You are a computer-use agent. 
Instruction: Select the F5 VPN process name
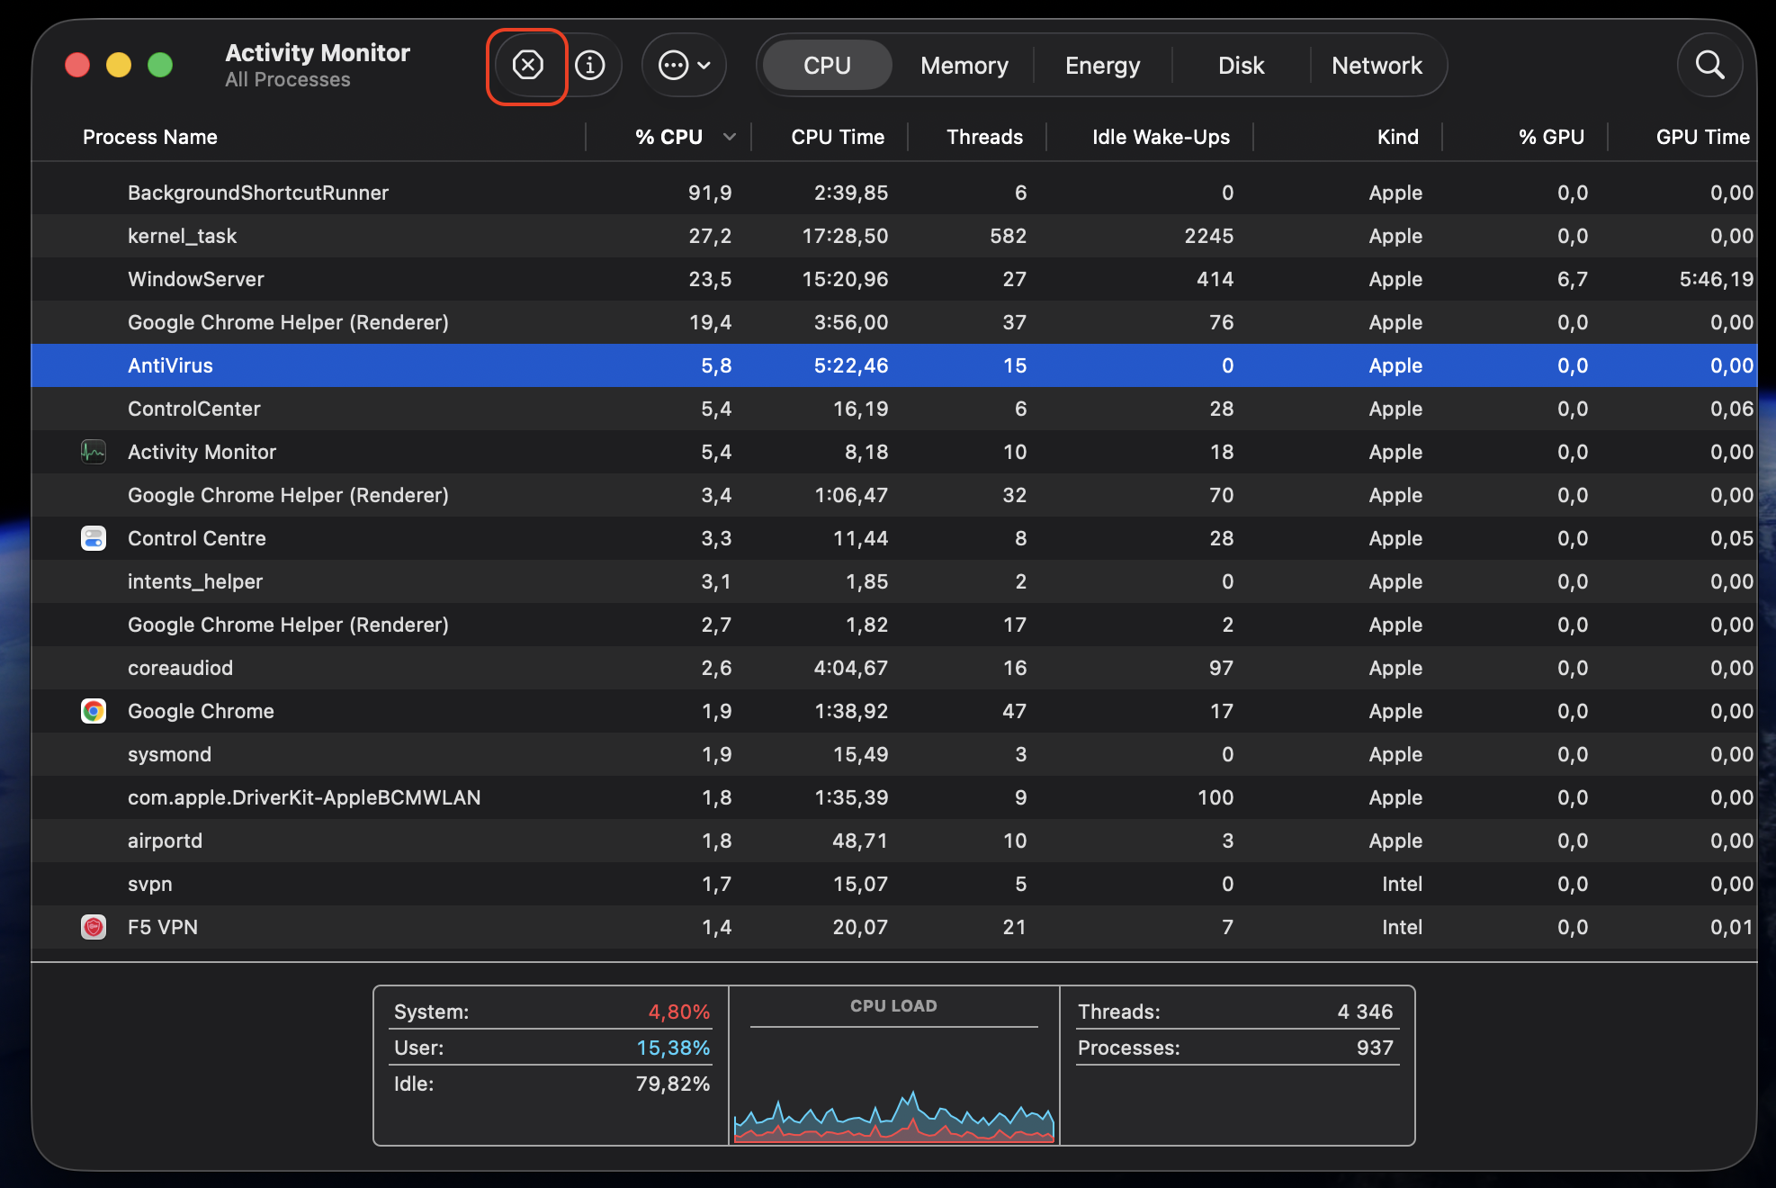pyautogui.click(x=163, y=927)
